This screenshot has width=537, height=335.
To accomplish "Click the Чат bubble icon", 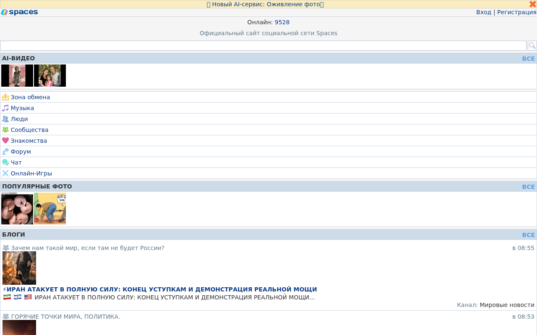I will point(5,162).
